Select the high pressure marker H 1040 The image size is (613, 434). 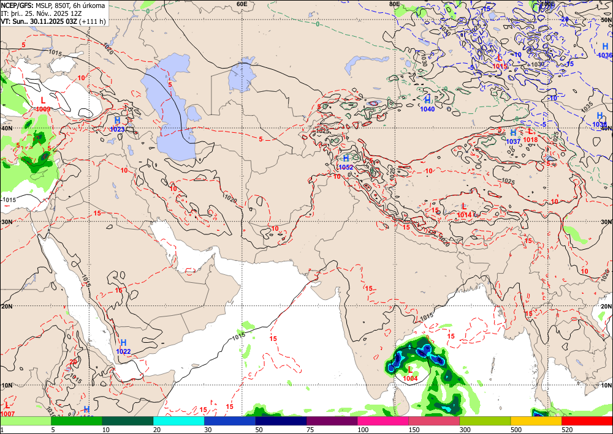coord(427,104)
